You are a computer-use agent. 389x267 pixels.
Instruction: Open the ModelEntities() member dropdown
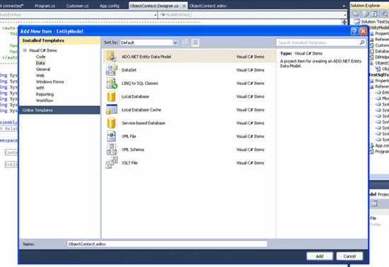[345, 15]
